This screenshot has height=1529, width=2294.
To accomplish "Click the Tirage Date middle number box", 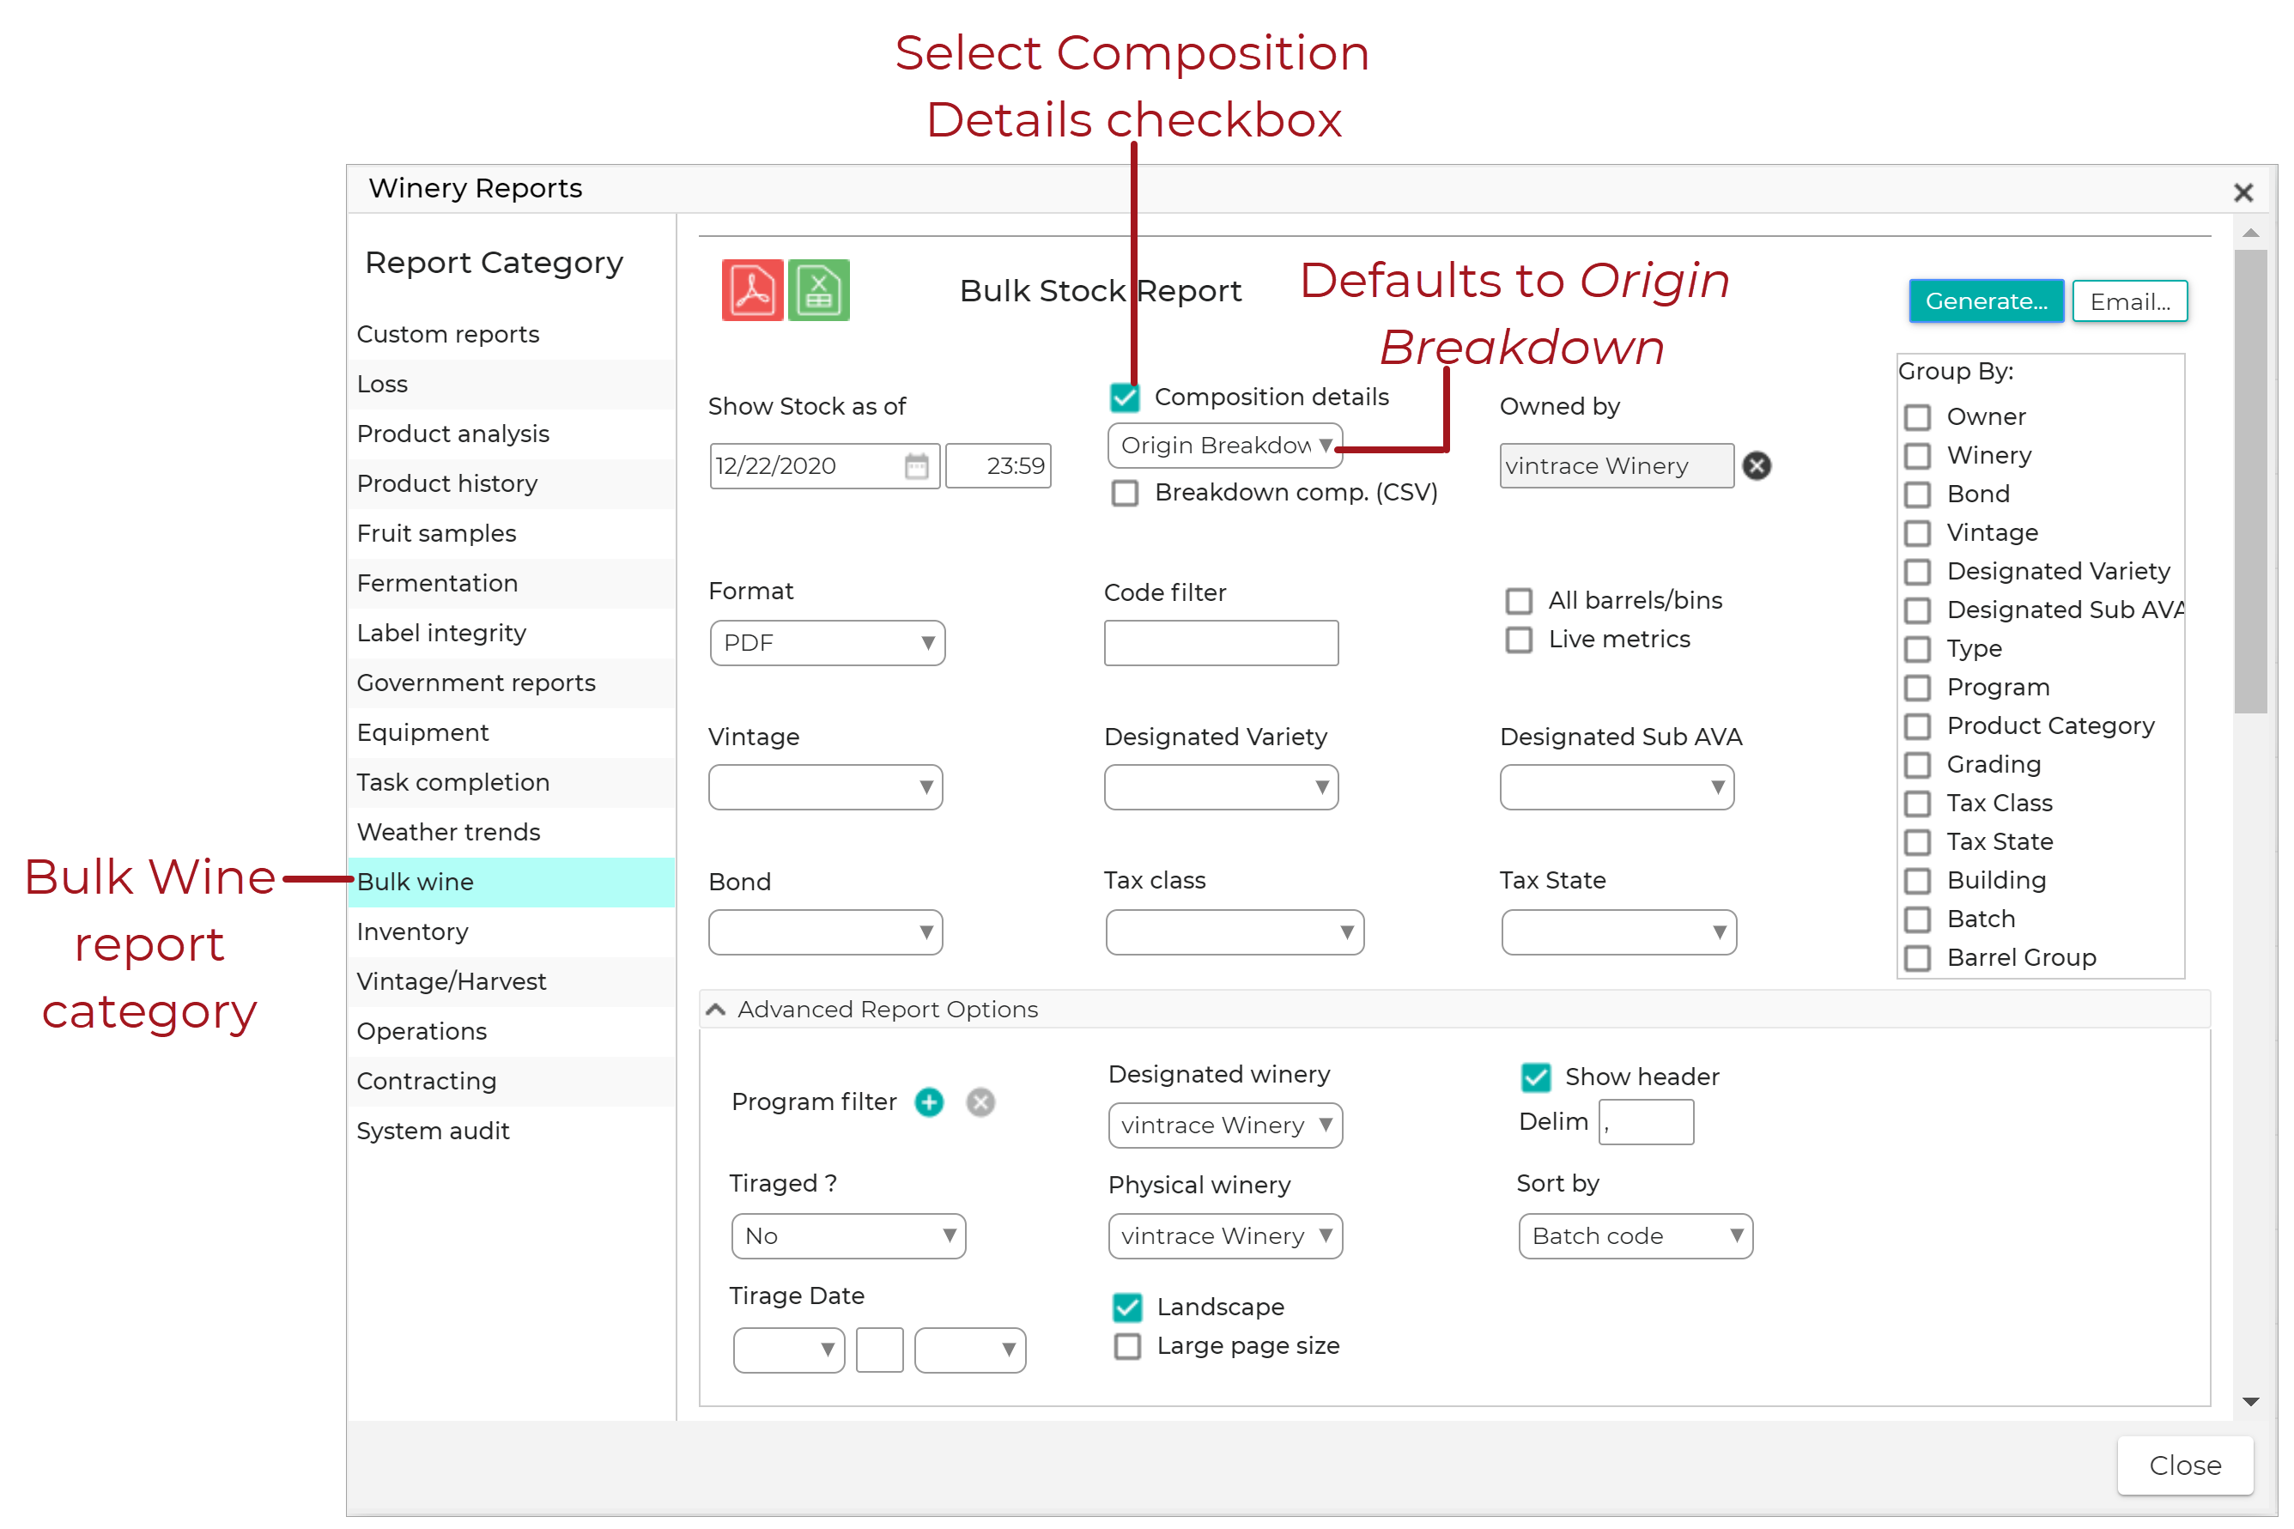I will (x=878, y=1350).
